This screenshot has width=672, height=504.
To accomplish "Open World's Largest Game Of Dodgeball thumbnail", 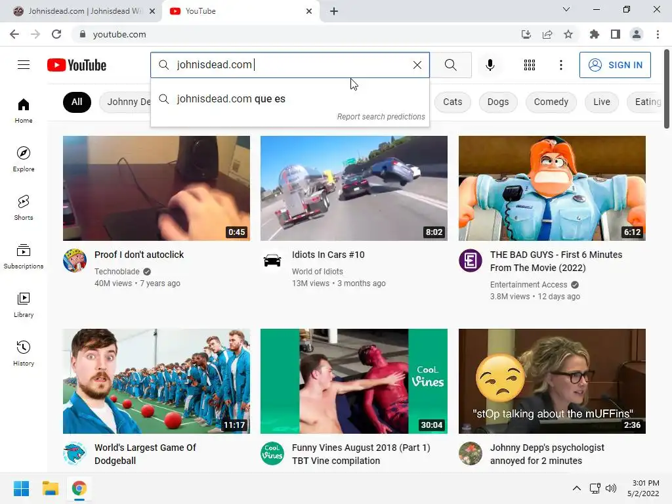I will (x=156, y=381).
